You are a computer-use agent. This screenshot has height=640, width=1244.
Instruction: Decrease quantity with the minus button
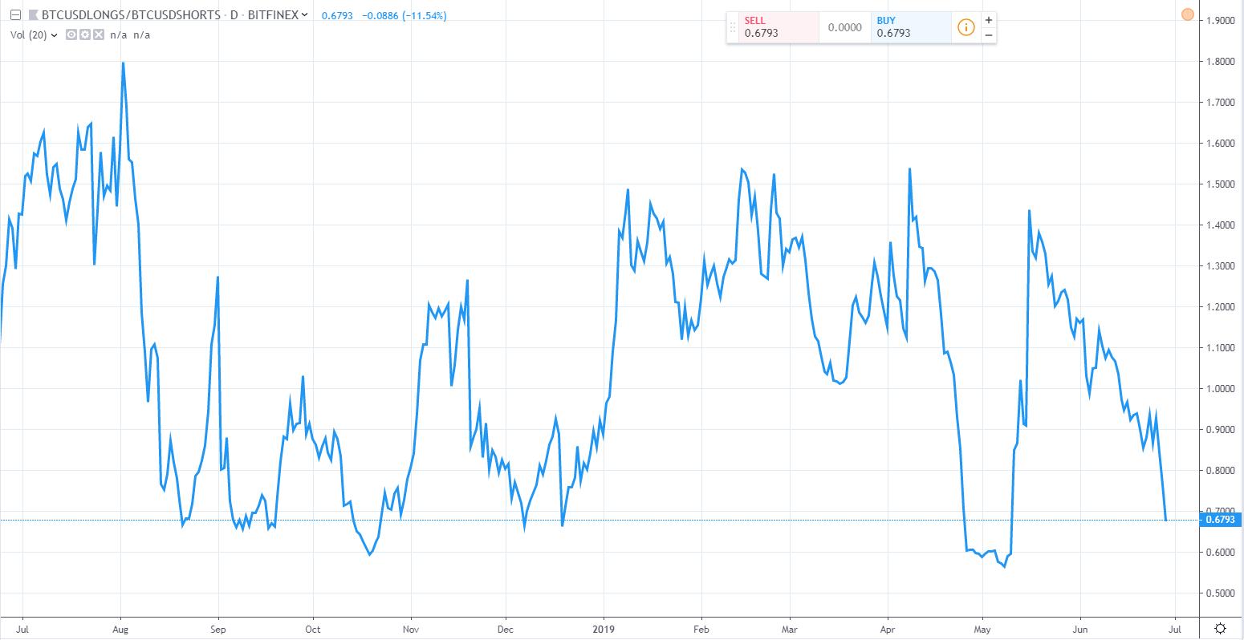988,35
